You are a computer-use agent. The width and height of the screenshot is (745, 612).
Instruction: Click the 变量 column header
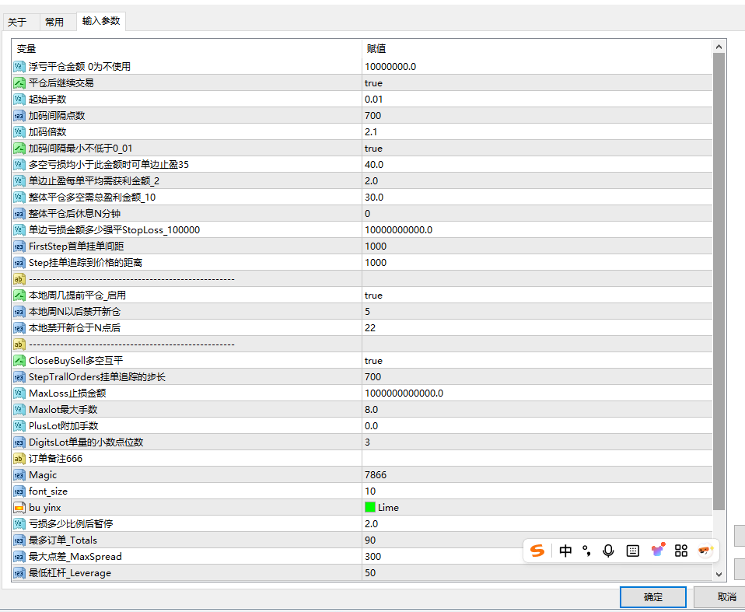pos(187,48)
